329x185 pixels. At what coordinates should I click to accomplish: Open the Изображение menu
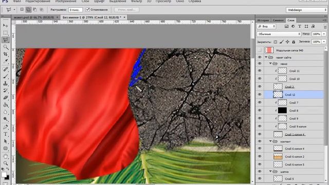(66, 1)
